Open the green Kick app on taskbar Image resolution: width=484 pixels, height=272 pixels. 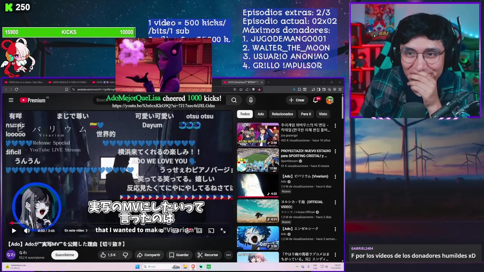click(x=208, y=267)
